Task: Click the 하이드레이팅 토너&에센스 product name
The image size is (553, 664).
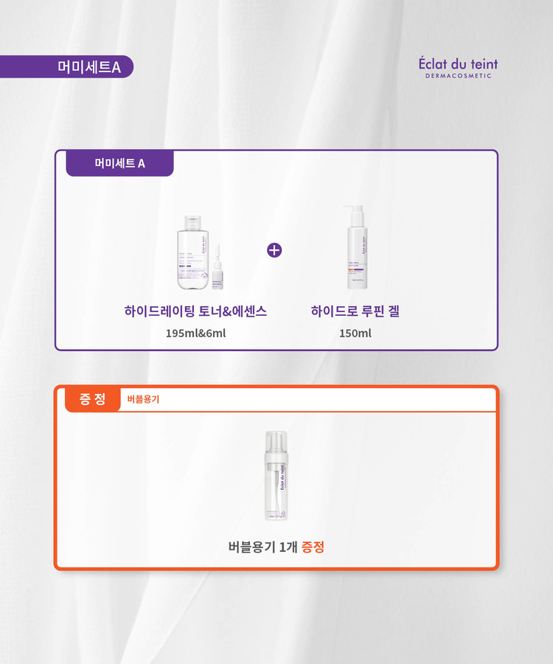Action: [195, 311]
